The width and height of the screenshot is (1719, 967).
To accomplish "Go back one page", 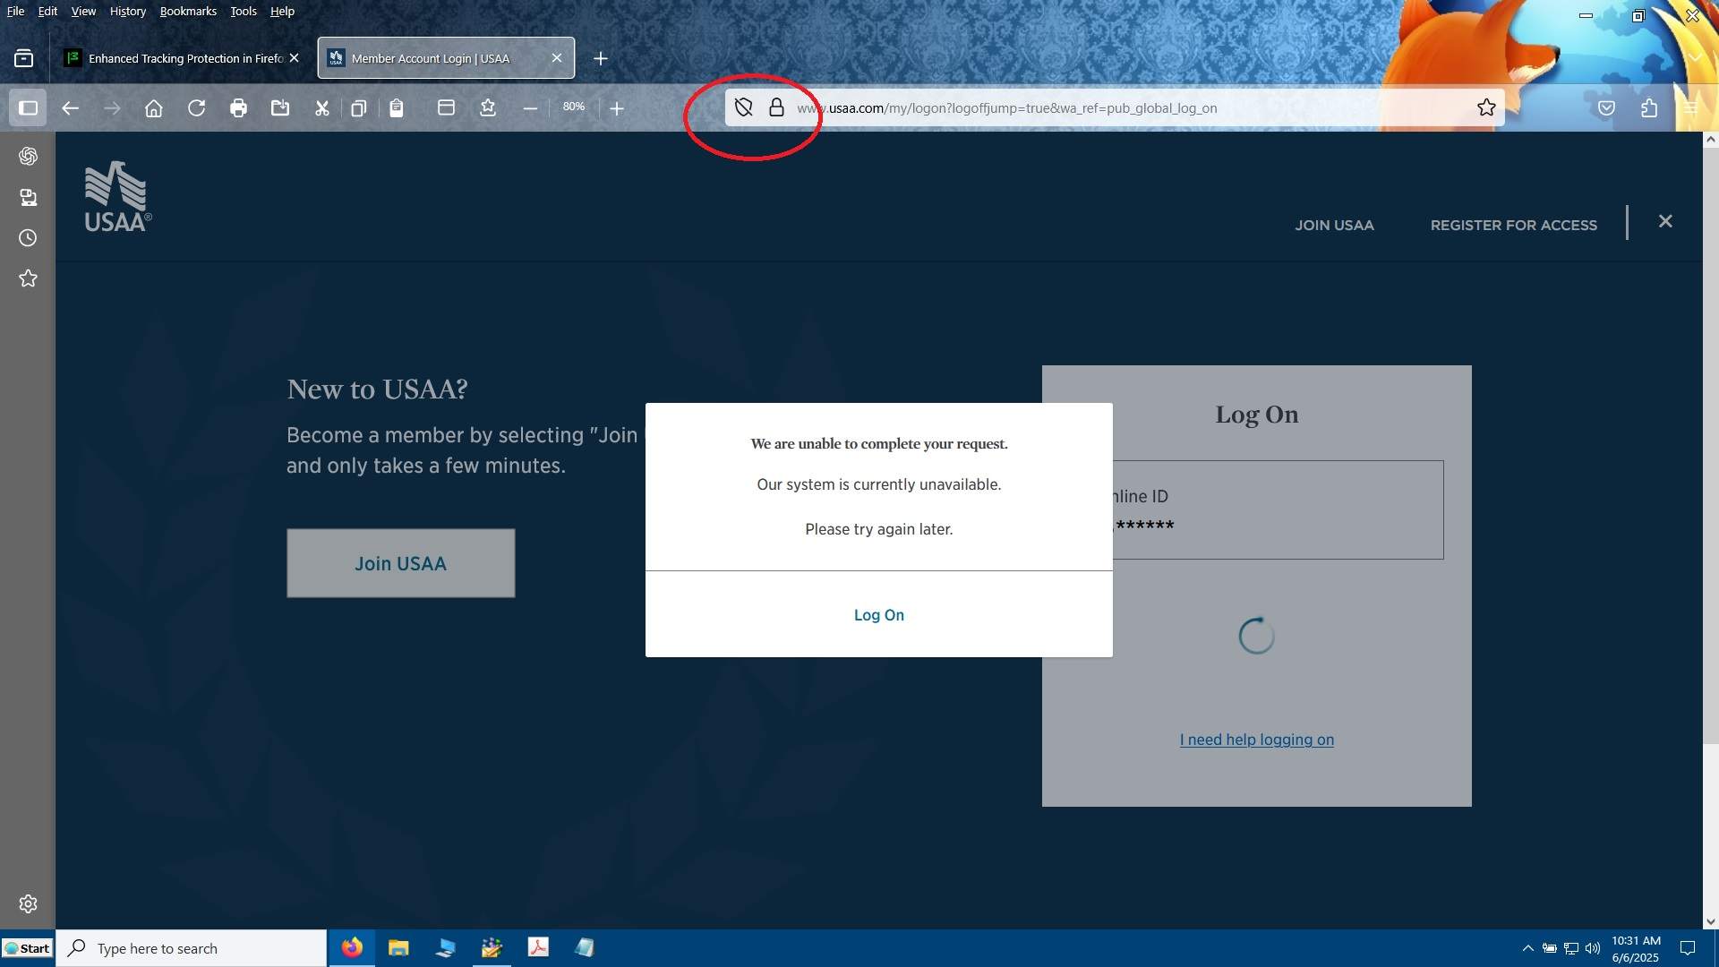I will (70, 108).
